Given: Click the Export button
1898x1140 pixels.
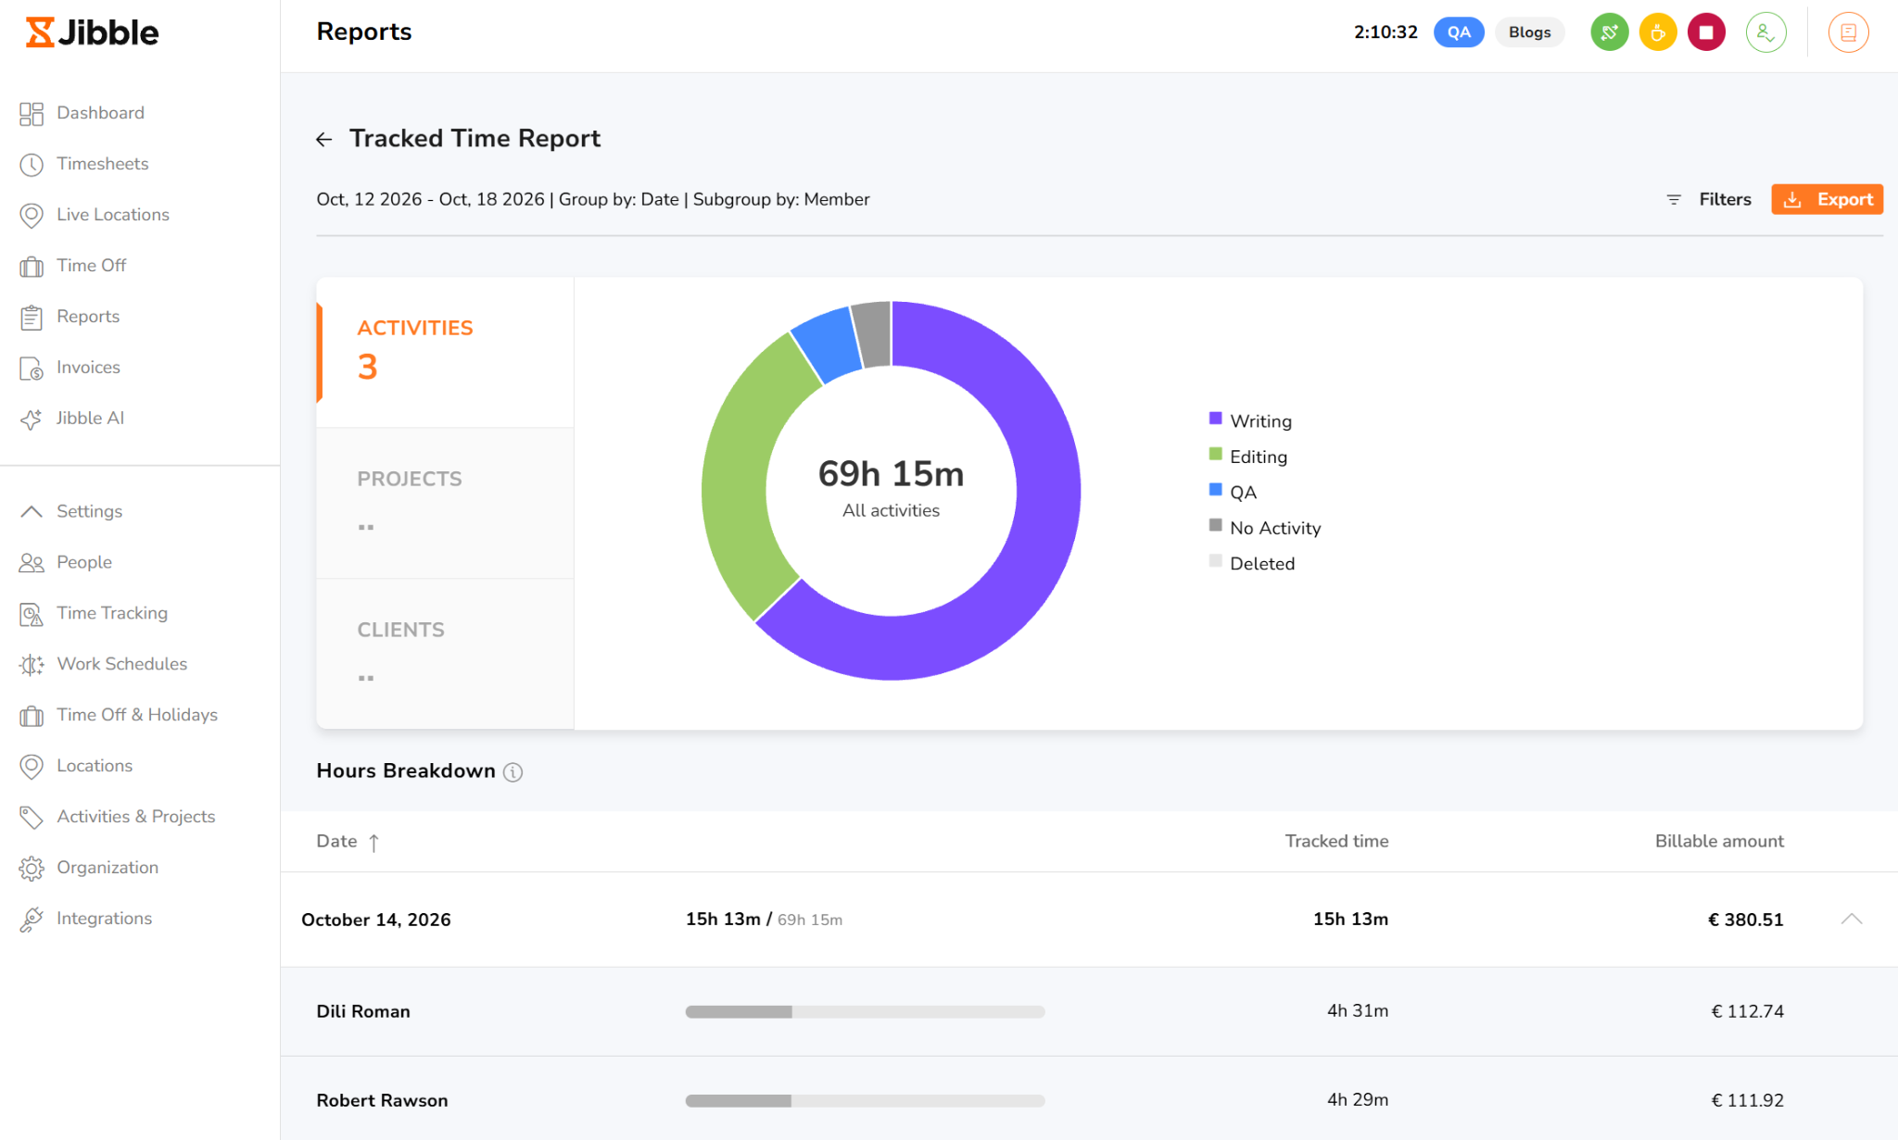Looking at the screenshot, I should [x=1827, y=199].
